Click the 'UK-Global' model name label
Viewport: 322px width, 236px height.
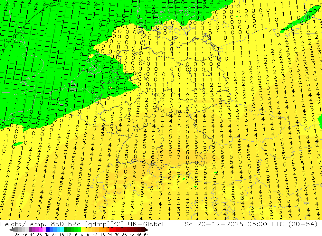pos(146,224)
